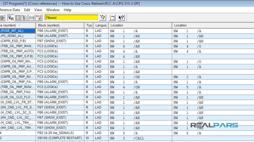
Task: Open the filter settings funnel icon
Action: pos(102,18)
